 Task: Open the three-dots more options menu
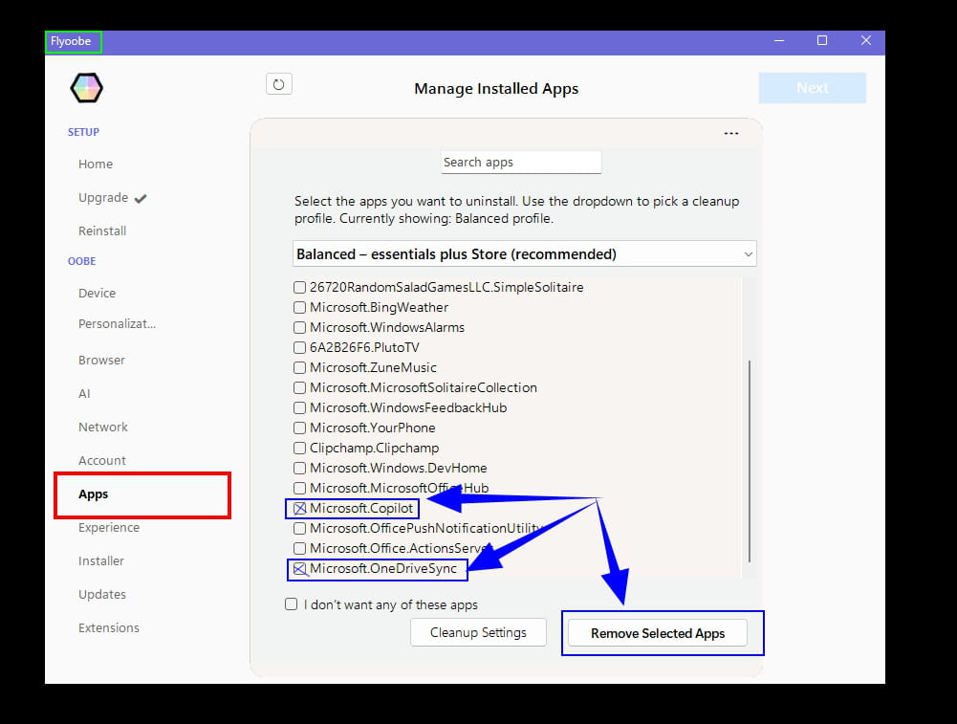pos(731,133)
